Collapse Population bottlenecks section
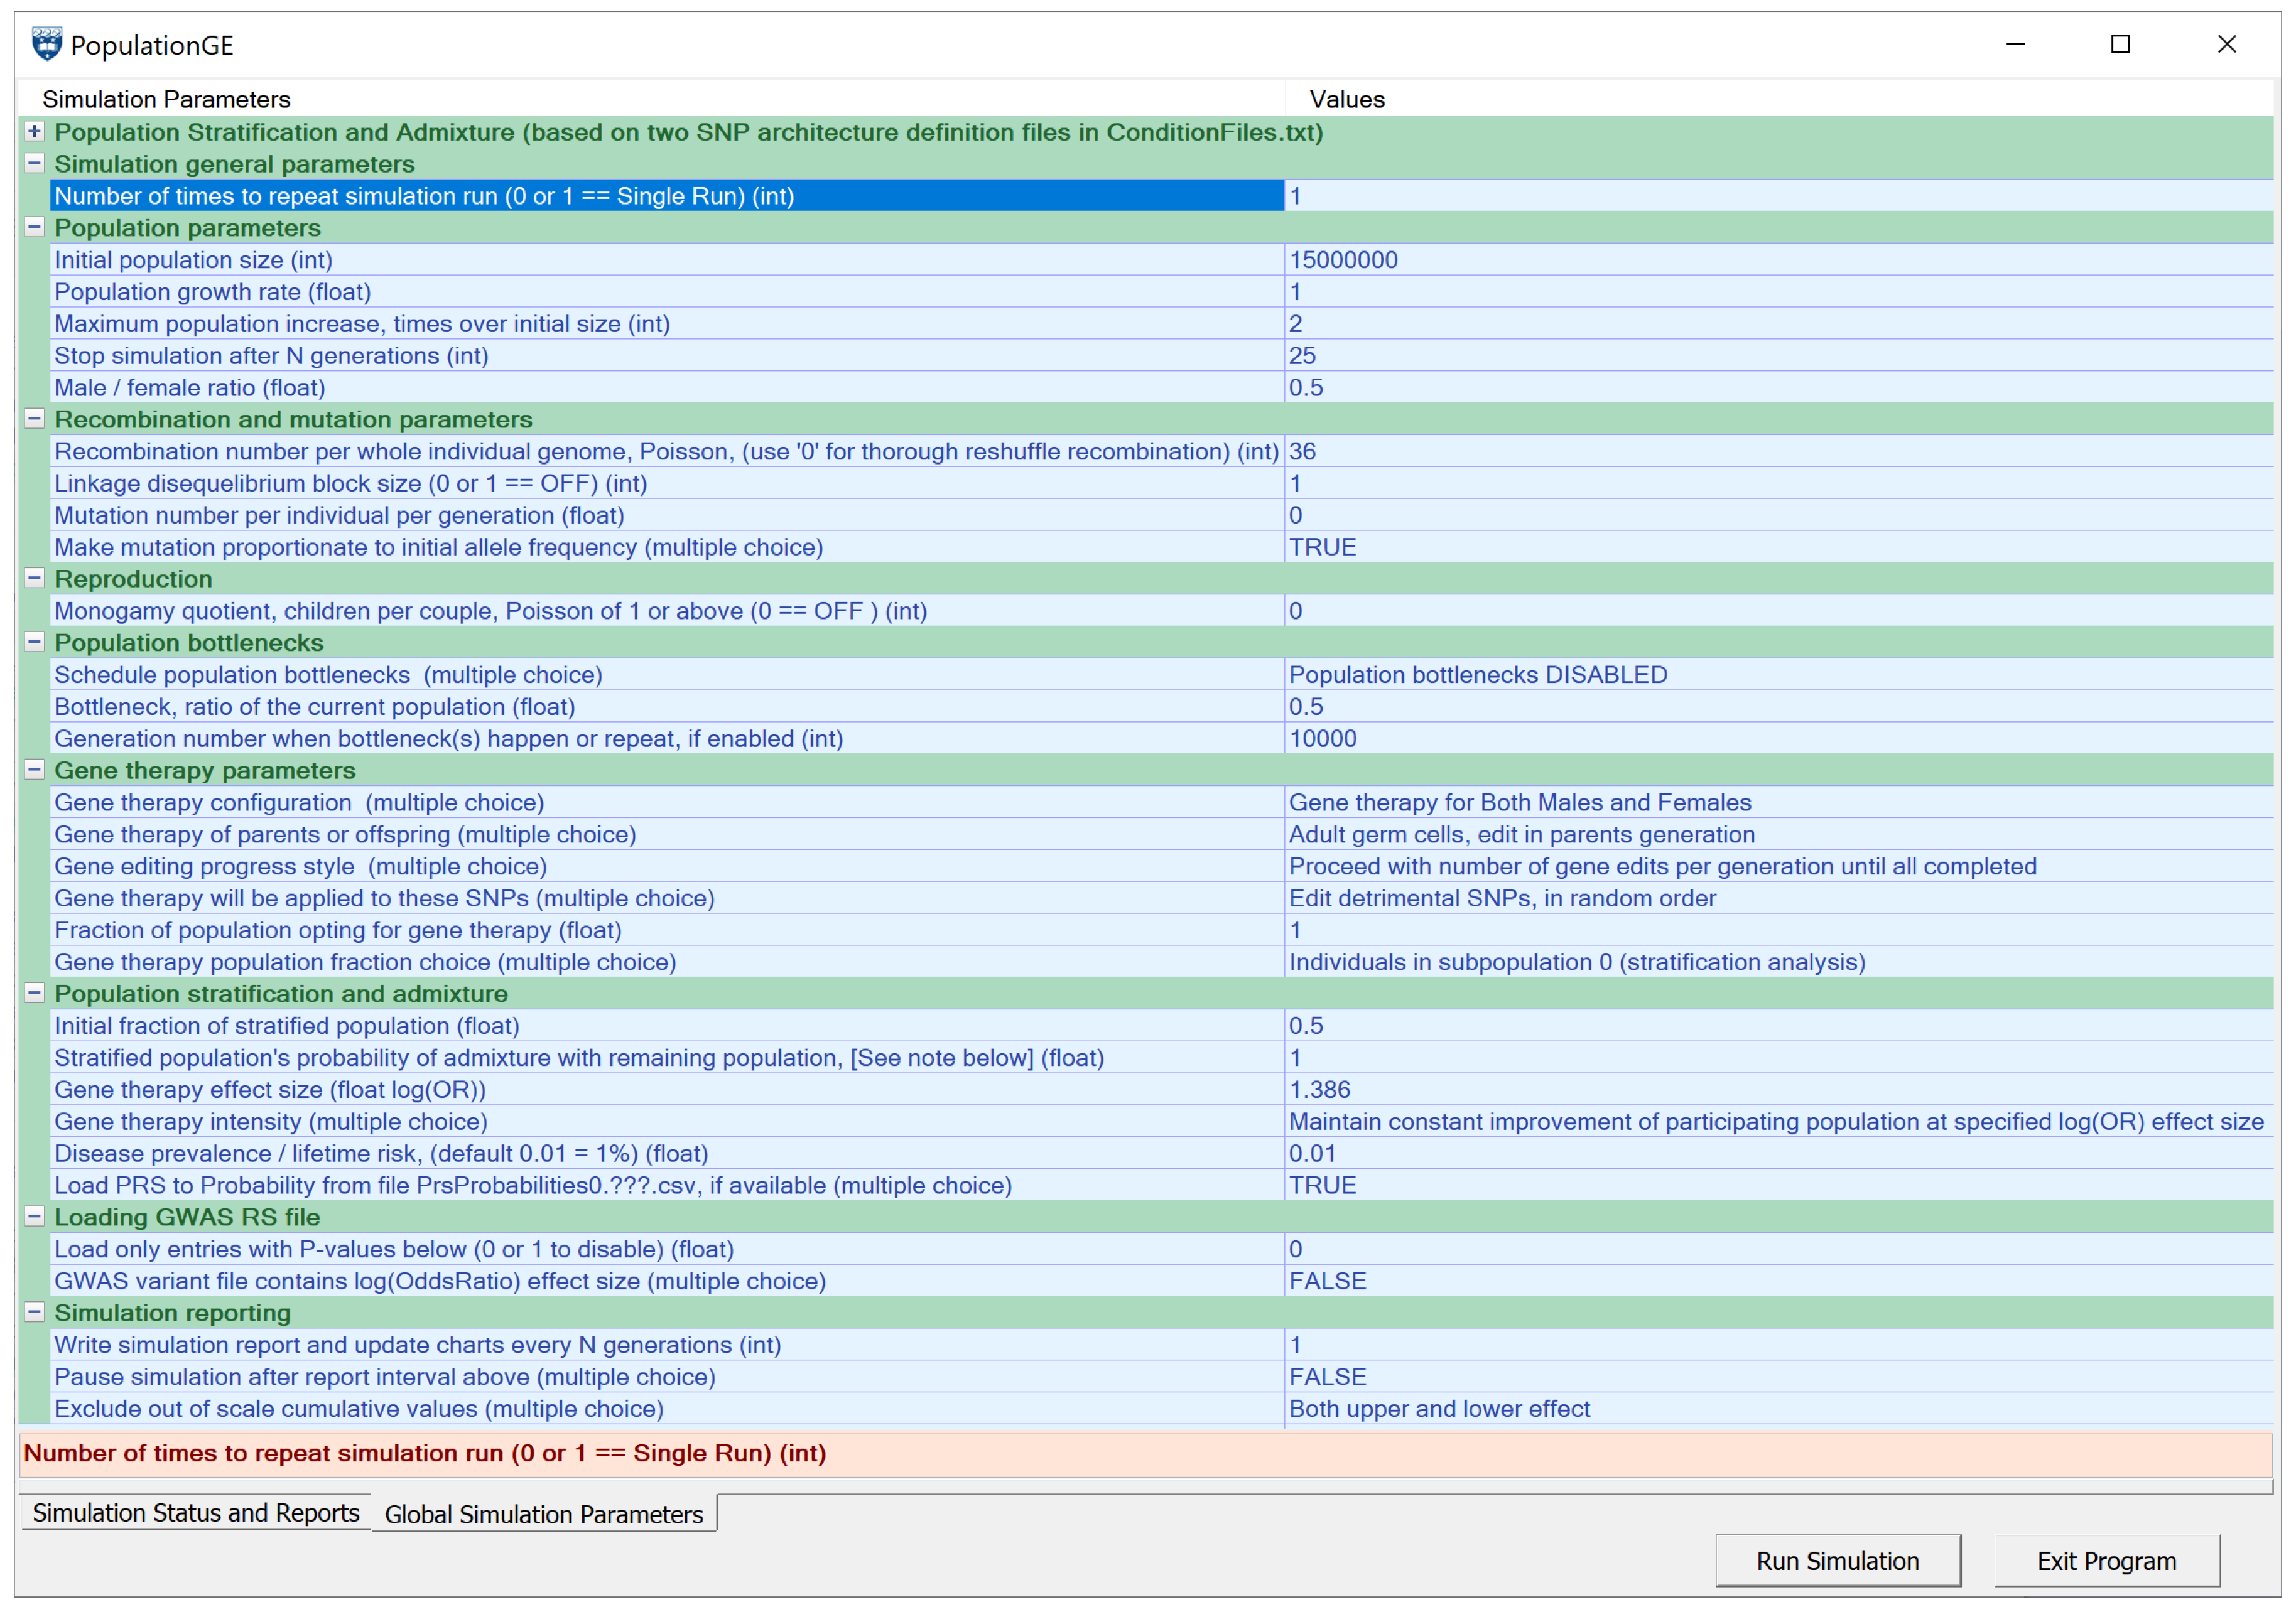This screenshot has width=2296, height=1612. (x=35, y=642)
